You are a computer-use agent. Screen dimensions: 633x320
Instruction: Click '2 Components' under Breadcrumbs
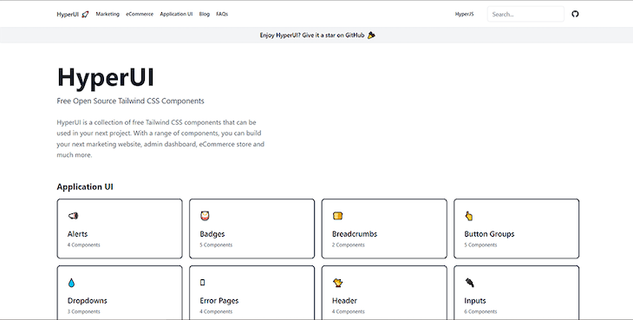[x=349, y=245]
